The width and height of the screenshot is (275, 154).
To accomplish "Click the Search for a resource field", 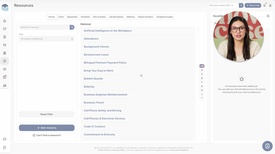I will pos(44,27).
